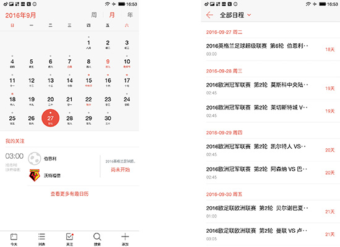Select September 15 in calendar
The width and height of the screenshot is (340, 247).
pyautogui.click(x=88, y=81)
